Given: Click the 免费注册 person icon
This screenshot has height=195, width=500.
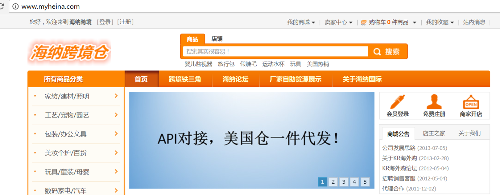Looking at the screenshot, I should coord(434,102).
